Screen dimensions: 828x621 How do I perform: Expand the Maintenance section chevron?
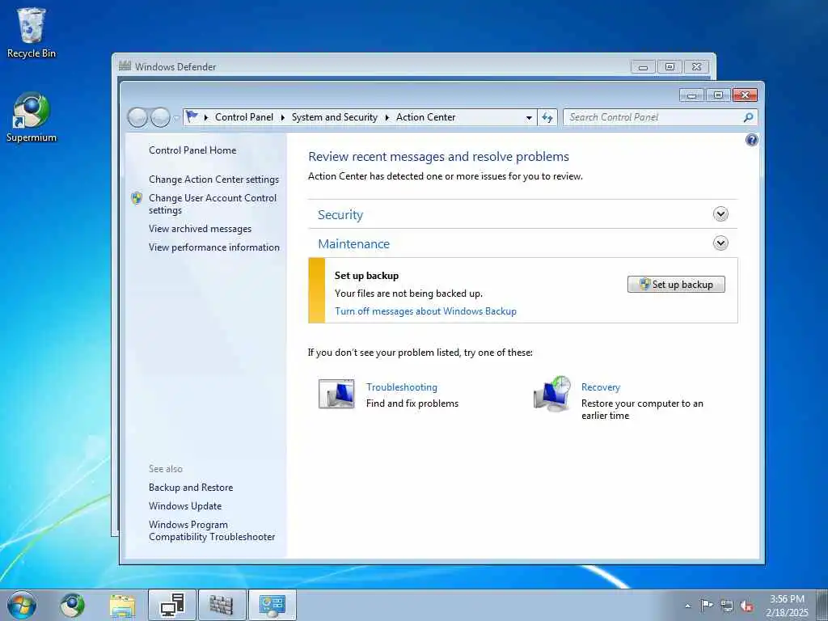click(x=720, y=243)
